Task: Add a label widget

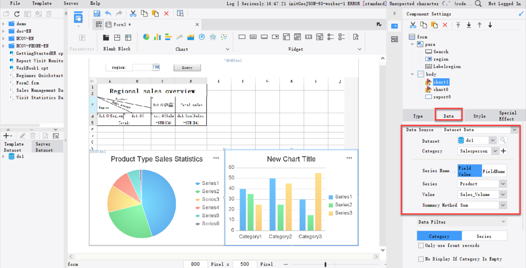Action: 253,37
